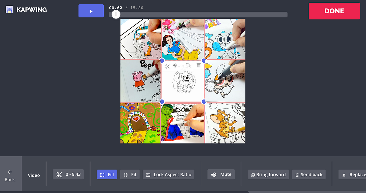The width and height of the screenshot is (366, 193).
Task: Send the selected layer back
Action: (x=309, y=174)
